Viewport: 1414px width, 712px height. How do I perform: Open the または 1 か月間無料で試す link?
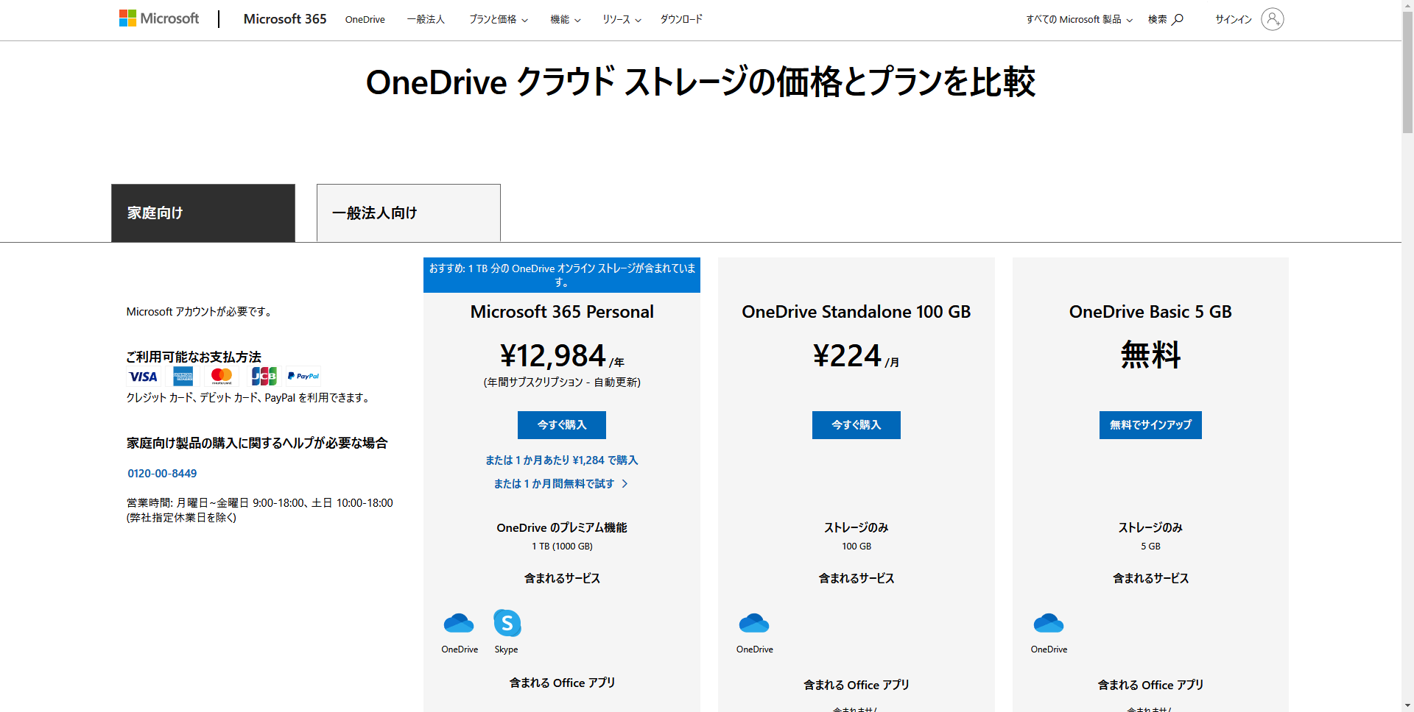[x=561, y=484]
